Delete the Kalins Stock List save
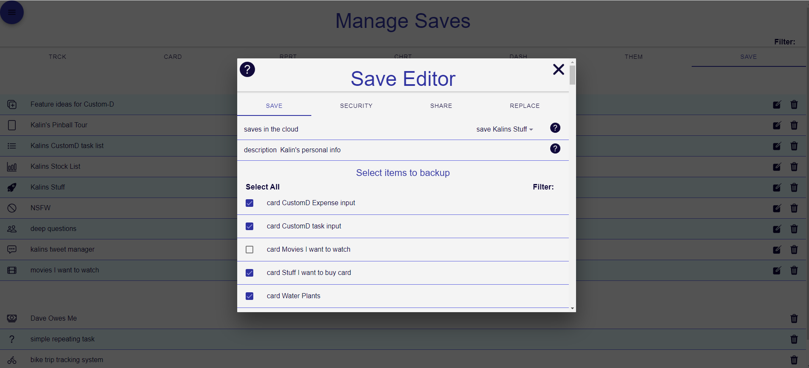This screenshot has height=368, width=809. (x=794, y=167)
